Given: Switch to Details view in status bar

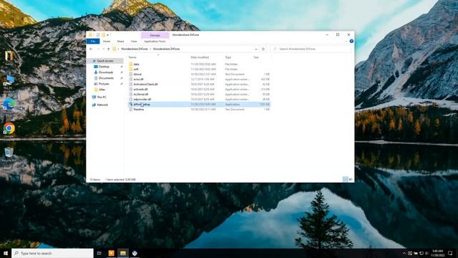Looking at the screenshot, I should (x=345, y=179).
